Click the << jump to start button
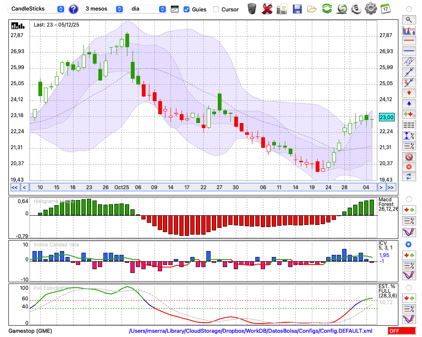 pyautogui.click(x=14, y=187)
